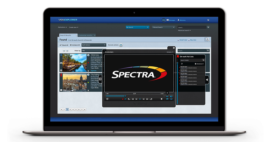Skip to next frame in player
271x142 pixels.
pos(144,99)
